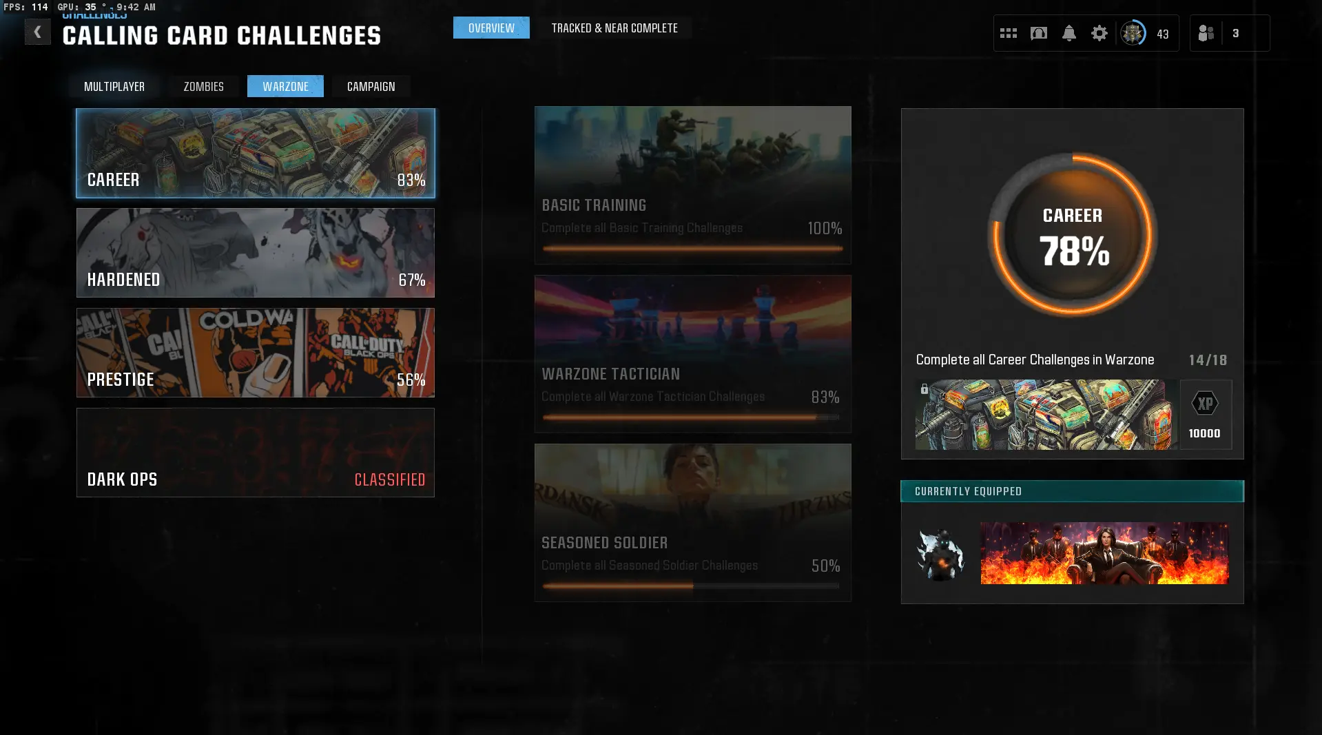Click Warzone Tactician progress bar
The height and width of the screenshot is (735, 1322).
[x=691, y=417]
